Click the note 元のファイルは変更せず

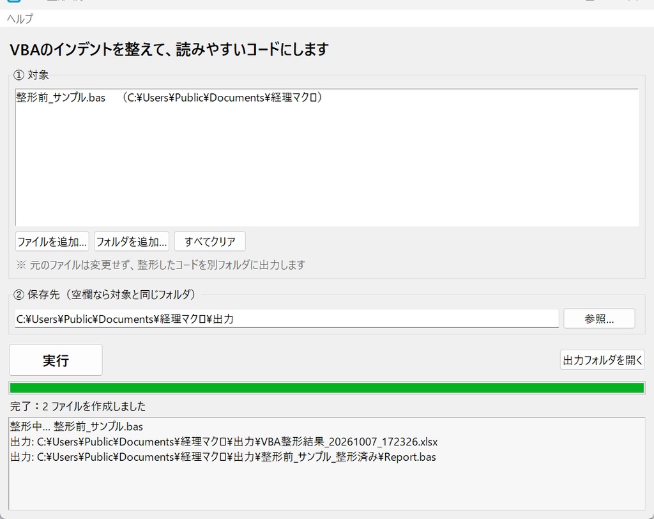point(160,265)
